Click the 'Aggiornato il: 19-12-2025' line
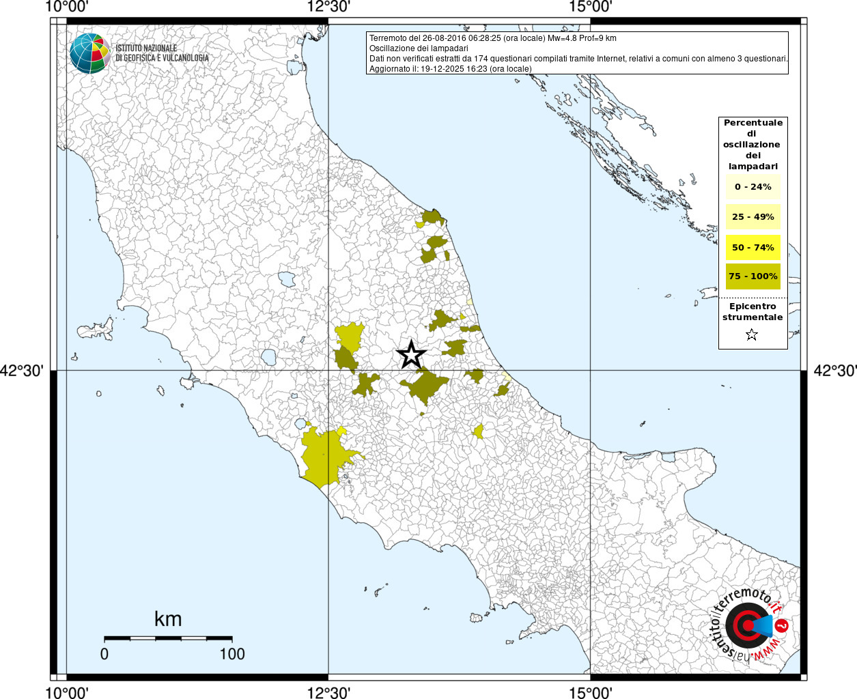This screenshot has width=857, height=699. click(x=450, y=69)
